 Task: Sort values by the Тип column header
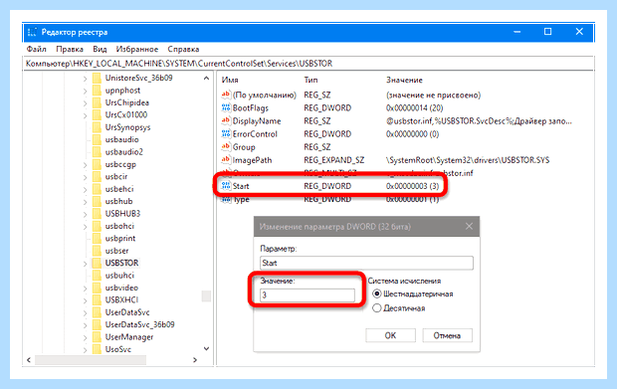(310, 80)
